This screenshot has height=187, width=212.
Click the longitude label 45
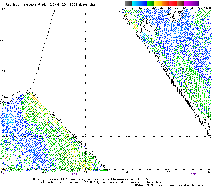(x=2, y=172)
